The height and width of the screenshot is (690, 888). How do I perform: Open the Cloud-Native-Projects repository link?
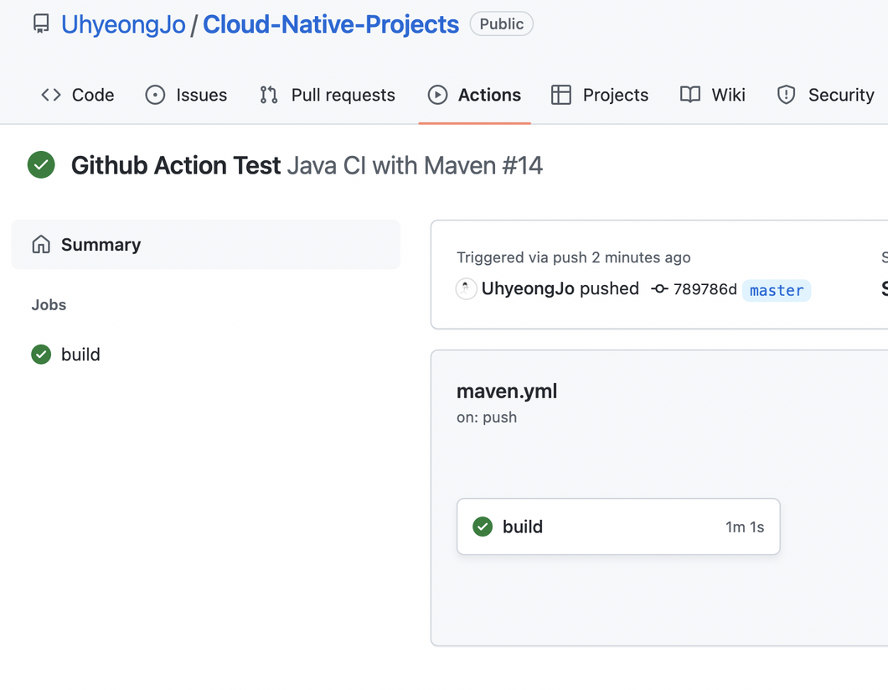(x=331, y=24)
